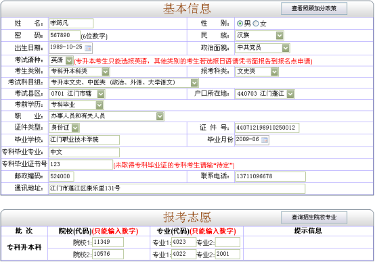Click 院校1 row 专业1 field showing 4023
Image resolution: width=375 pixels, height=262 pixels.
[x=183, y=242]
